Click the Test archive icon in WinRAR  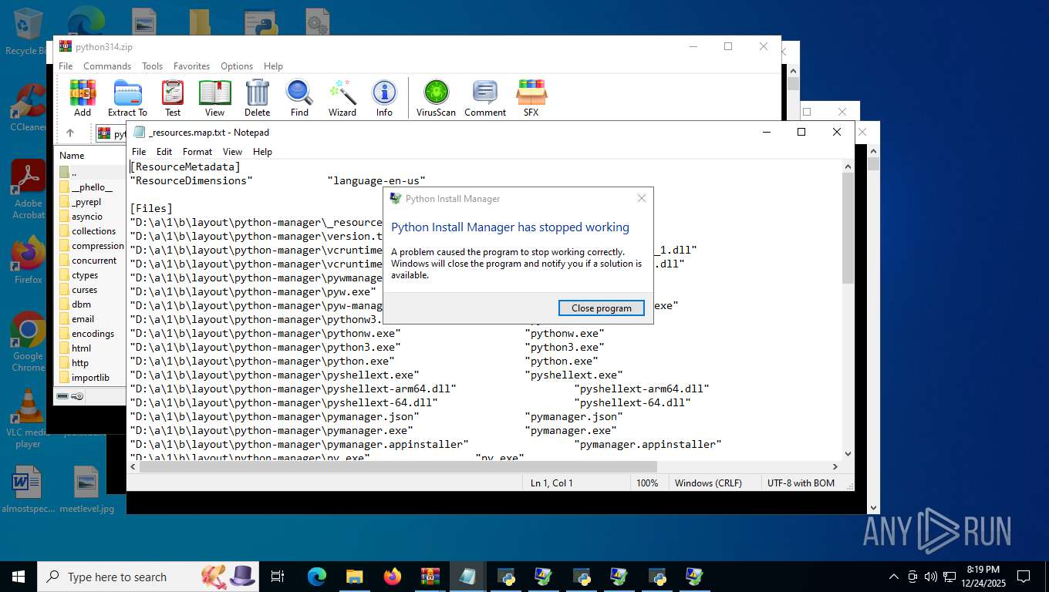173,98
